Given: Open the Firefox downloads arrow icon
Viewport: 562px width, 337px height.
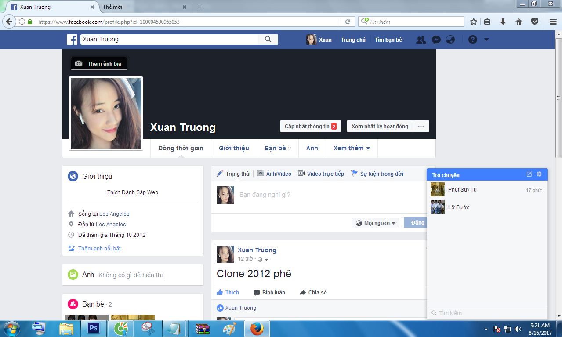Looking at the screenshot, I should pos(503,22).
